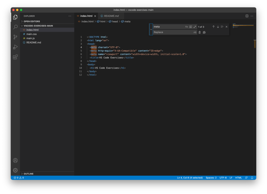Open Explorer more actions ellipsis
Viewport: 267px width, 194px height.
pos(70,16)
